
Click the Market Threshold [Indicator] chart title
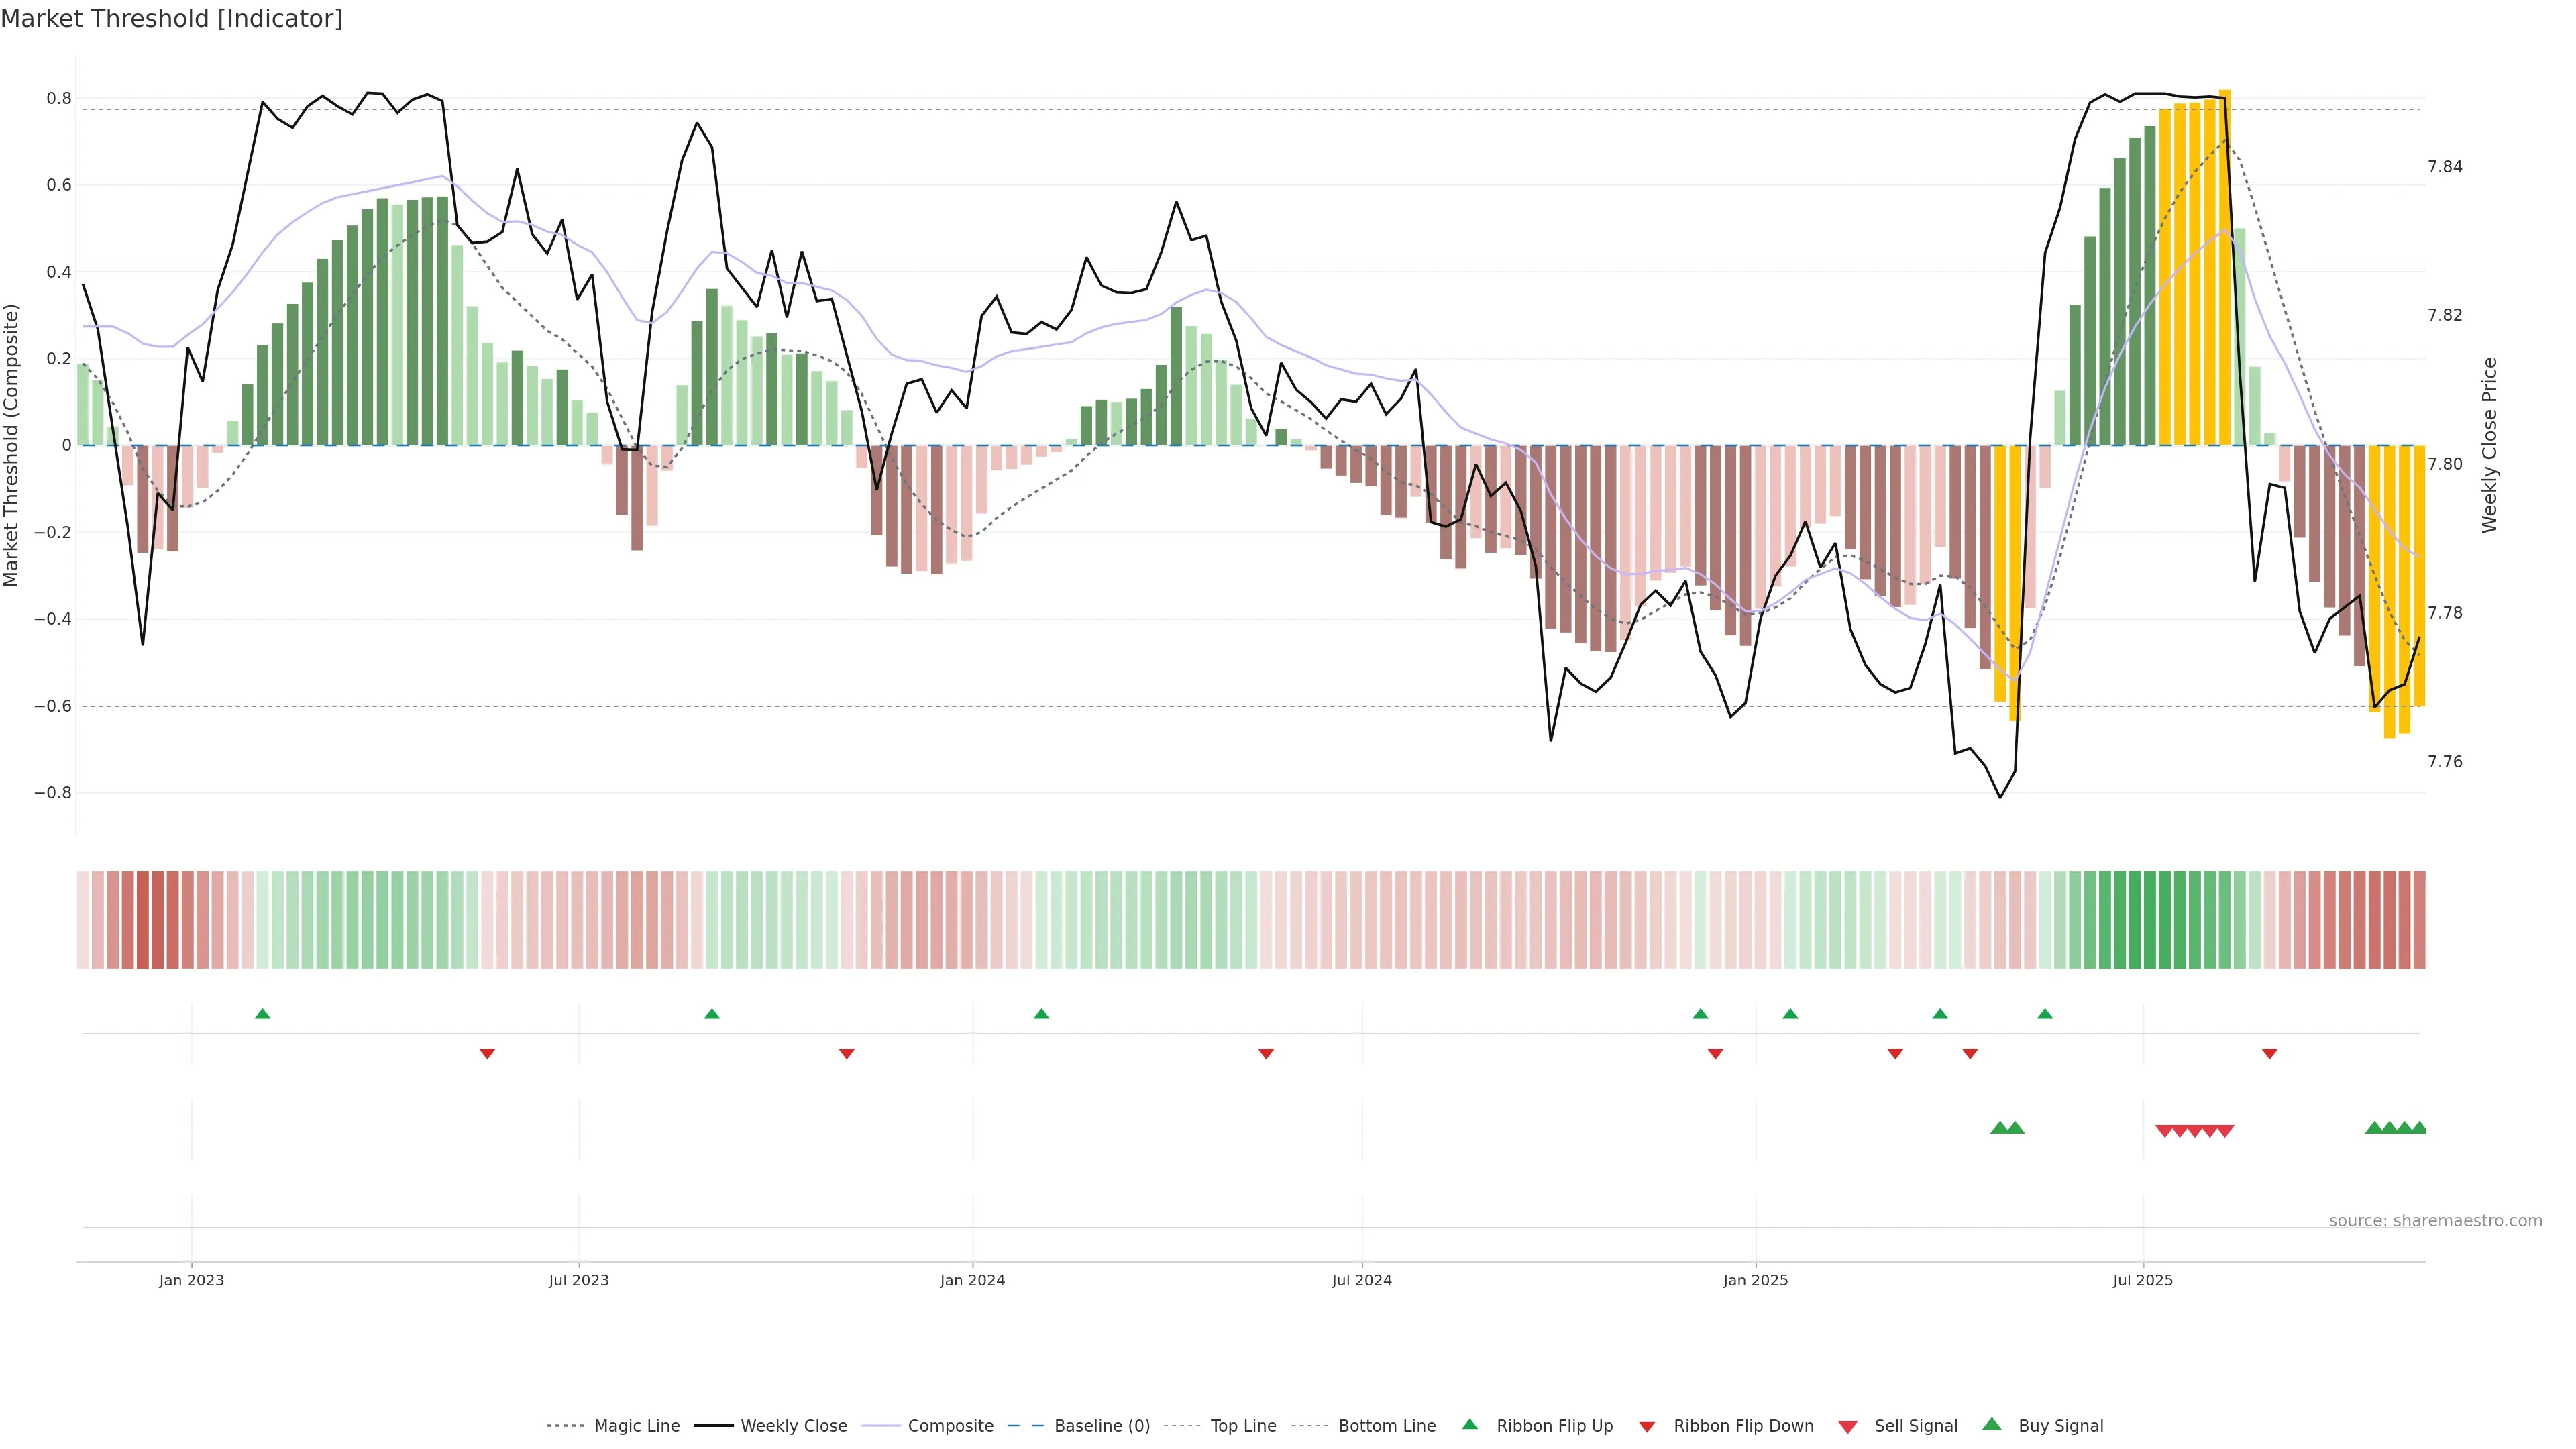coord(171,19)
